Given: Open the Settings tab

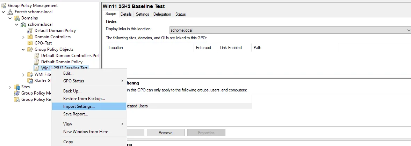Looking at the screenshot, I should [x=143, y=14].
